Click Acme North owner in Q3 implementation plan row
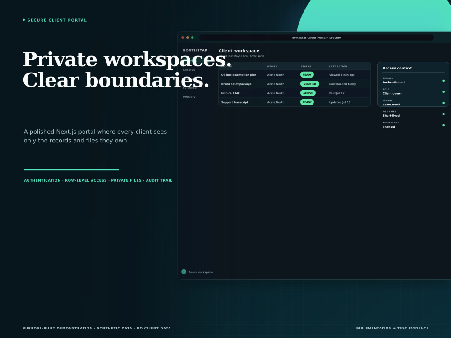The width and height of the screenshot is (451, 338). pyautogui.click(x=276, y=75)
